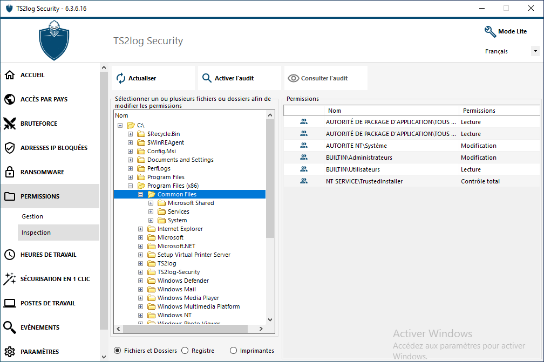The image size is (544, 362).
Task: Click folder tree scroll right arrow
Action: pos(261,329)
